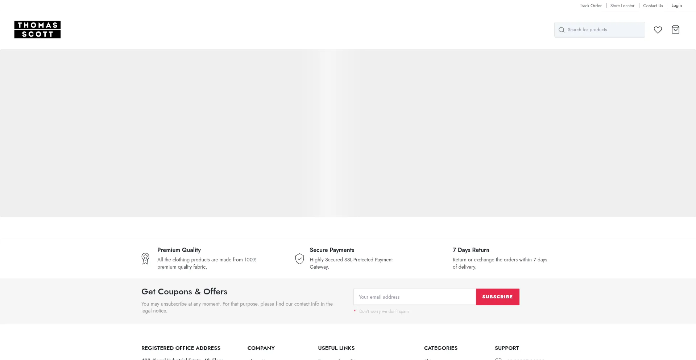
Task: Click the Useful Links footer heading
Action: click(336, 348)
